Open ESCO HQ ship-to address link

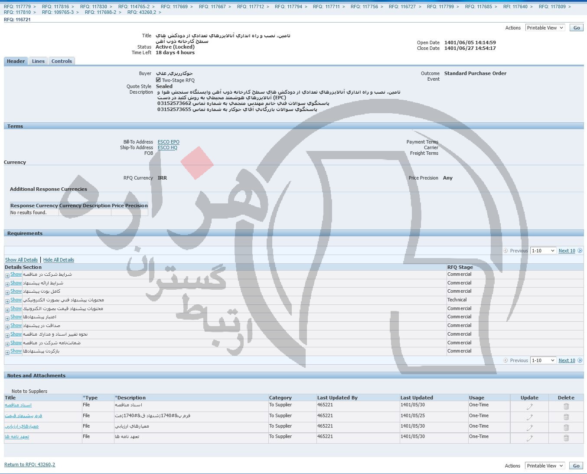(x=167, y=147)
